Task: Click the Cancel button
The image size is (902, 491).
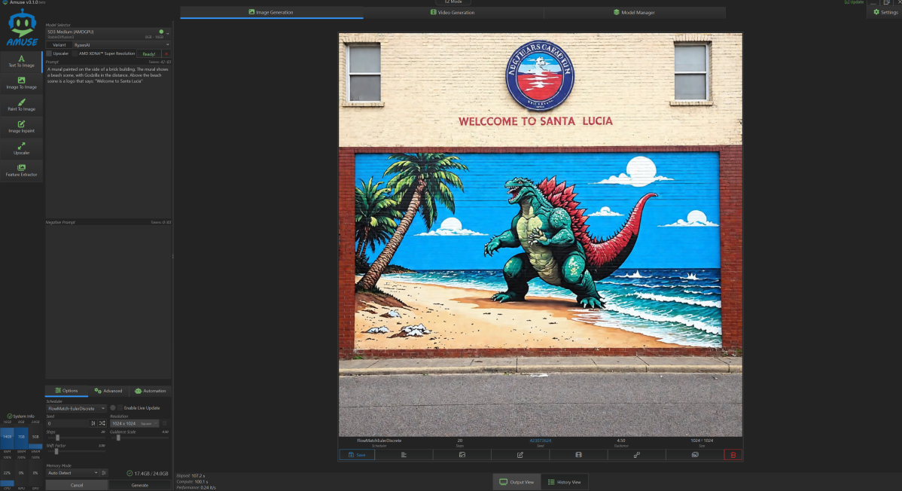Action: point(77,485)
